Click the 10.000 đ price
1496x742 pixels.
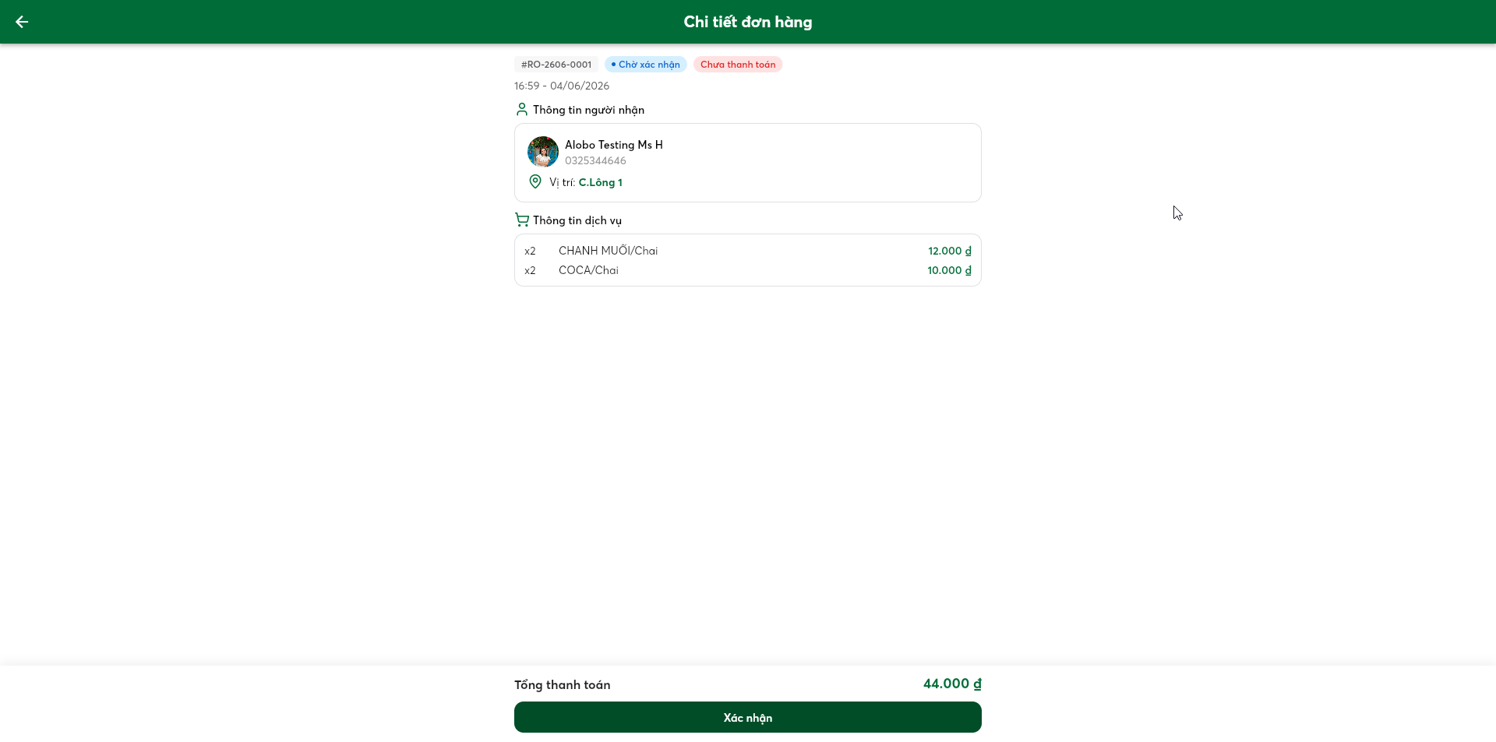point(949,270)
